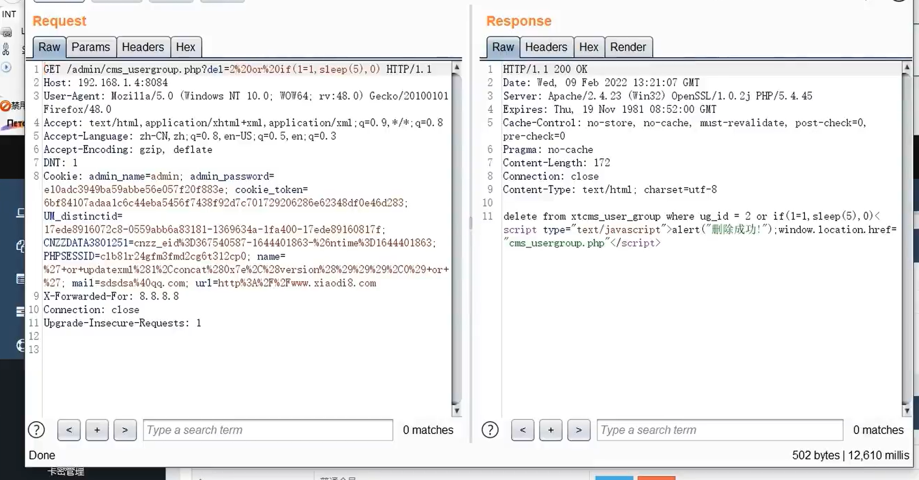Image resolution: width=919 pixels, height=480 pixels.
Task: Click the Response panel heading
Action: point(519,21)
